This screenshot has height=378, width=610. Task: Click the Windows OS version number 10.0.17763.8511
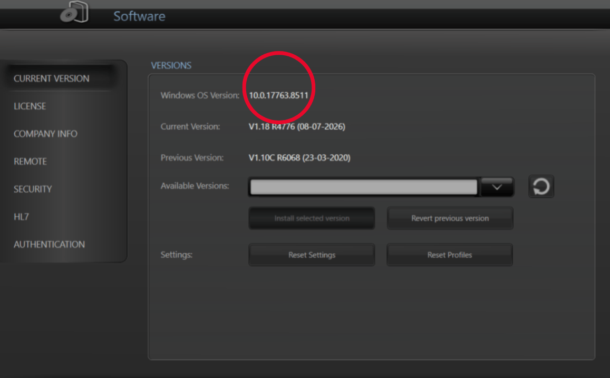(x=278, y=95)
